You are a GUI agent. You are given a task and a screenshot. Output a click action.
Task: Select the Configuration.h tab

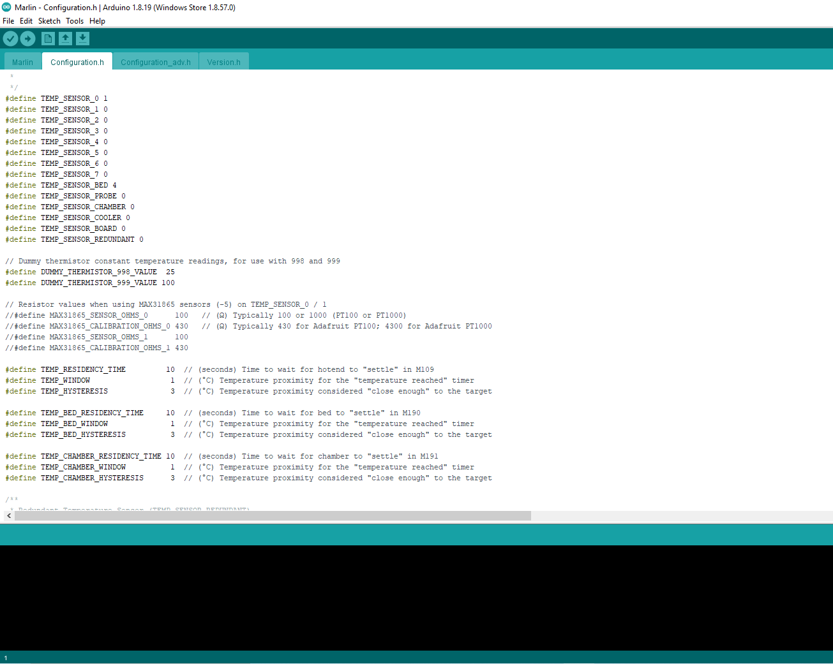click(77, 62)
